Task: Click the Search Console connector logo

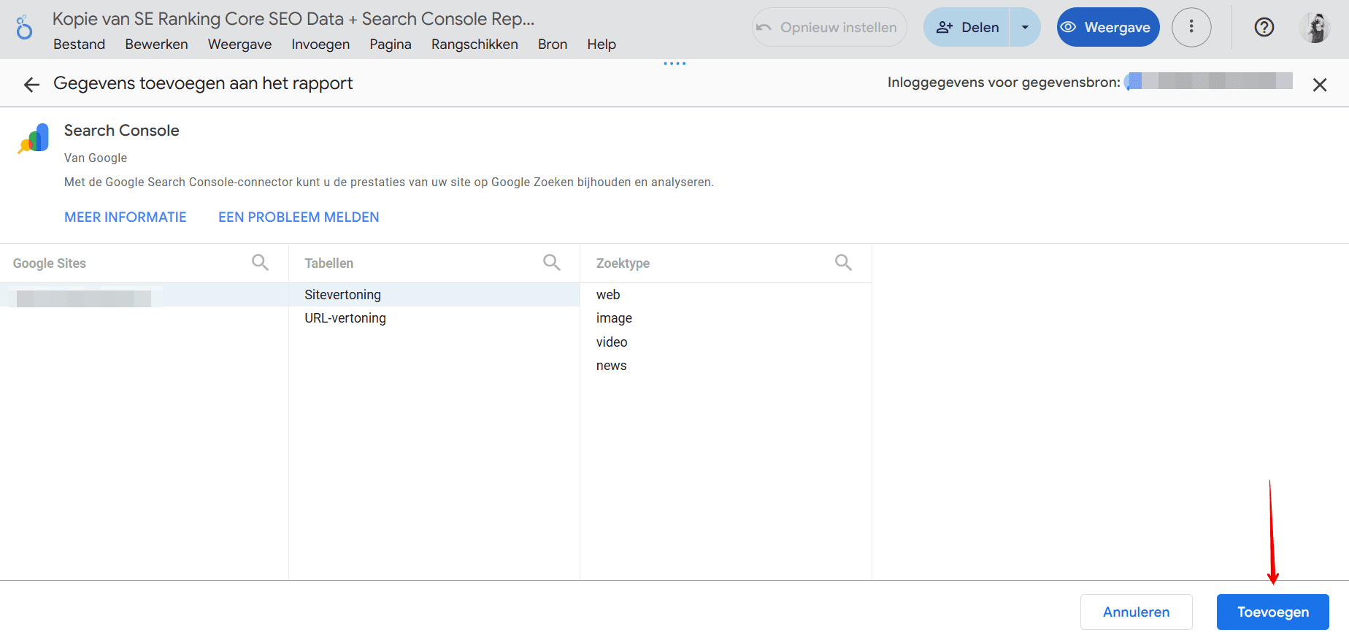Action: click(34, 139)
